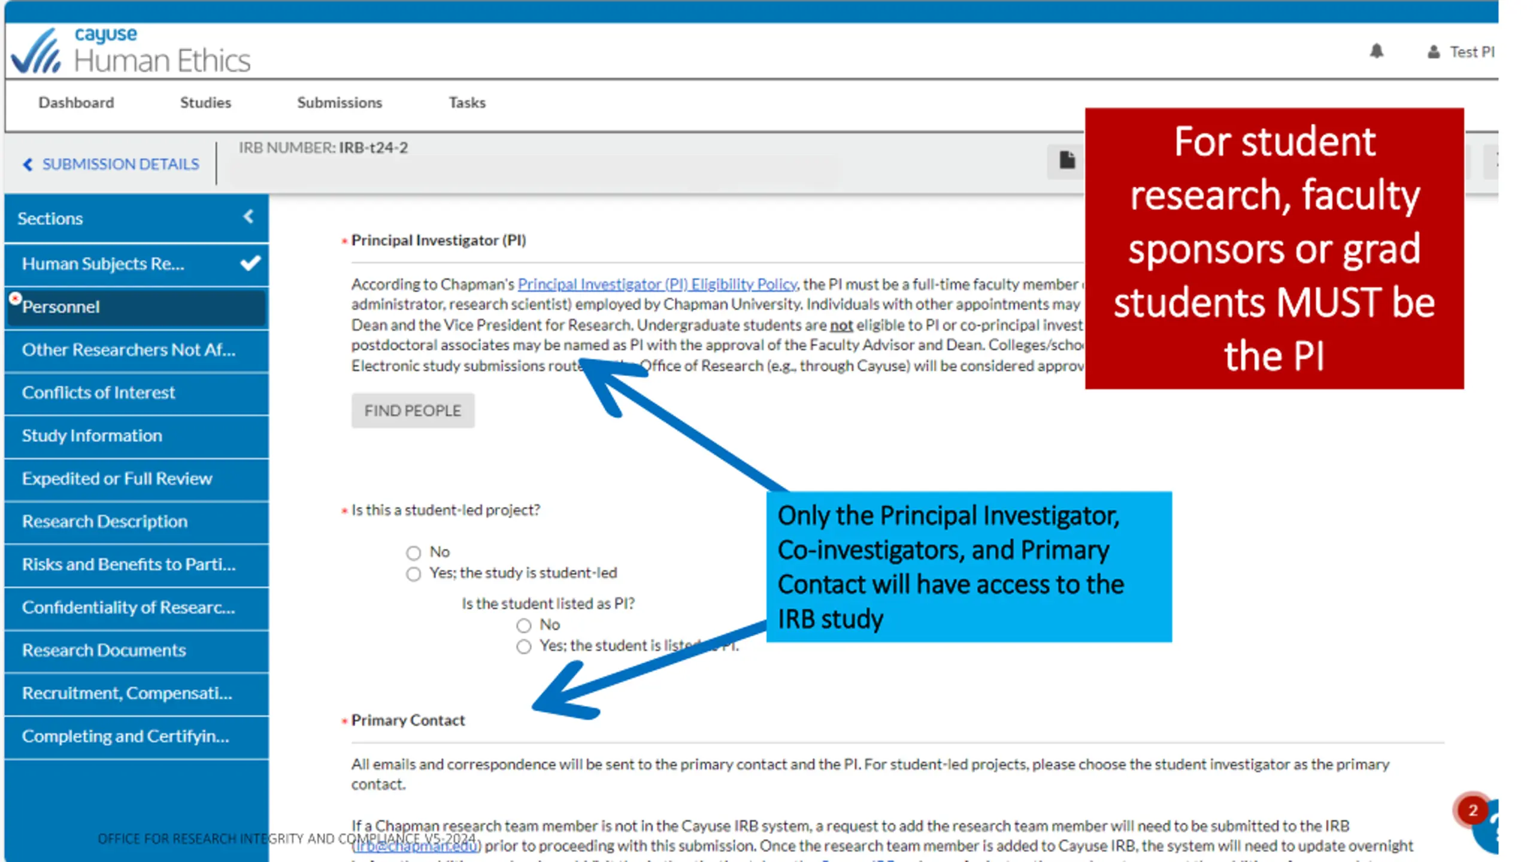Image resolution: width=1533 pixels, height=862 pixels.
Task: Click the Principal Investigator (PI) heading
Action: (438, 240)
